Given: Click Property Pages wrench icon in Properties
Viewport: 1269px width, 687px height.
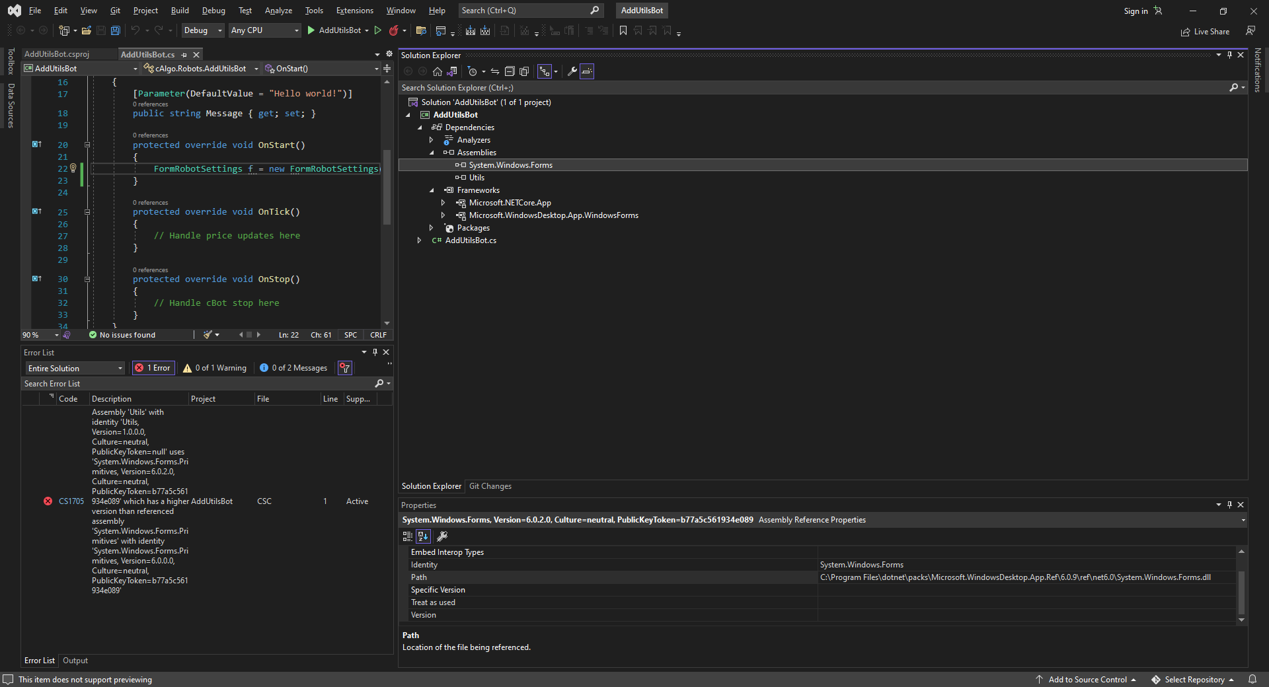Looking at the screenshot, I should coord(443,536).
